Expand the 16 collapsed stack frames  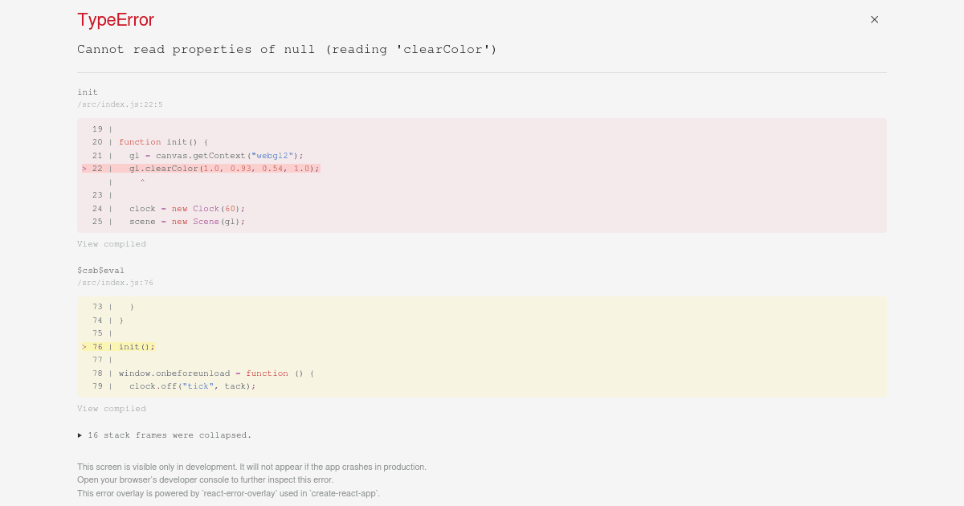[x=169, y=435]
